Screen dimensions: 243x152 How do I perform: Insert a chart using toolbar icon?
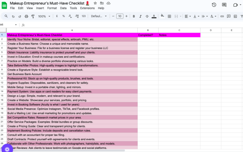tap(235, 16)
